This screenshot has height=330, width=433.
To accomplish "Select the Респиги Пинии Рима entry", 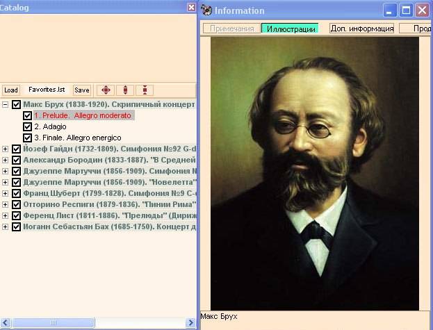I will [x=109, y=204].
